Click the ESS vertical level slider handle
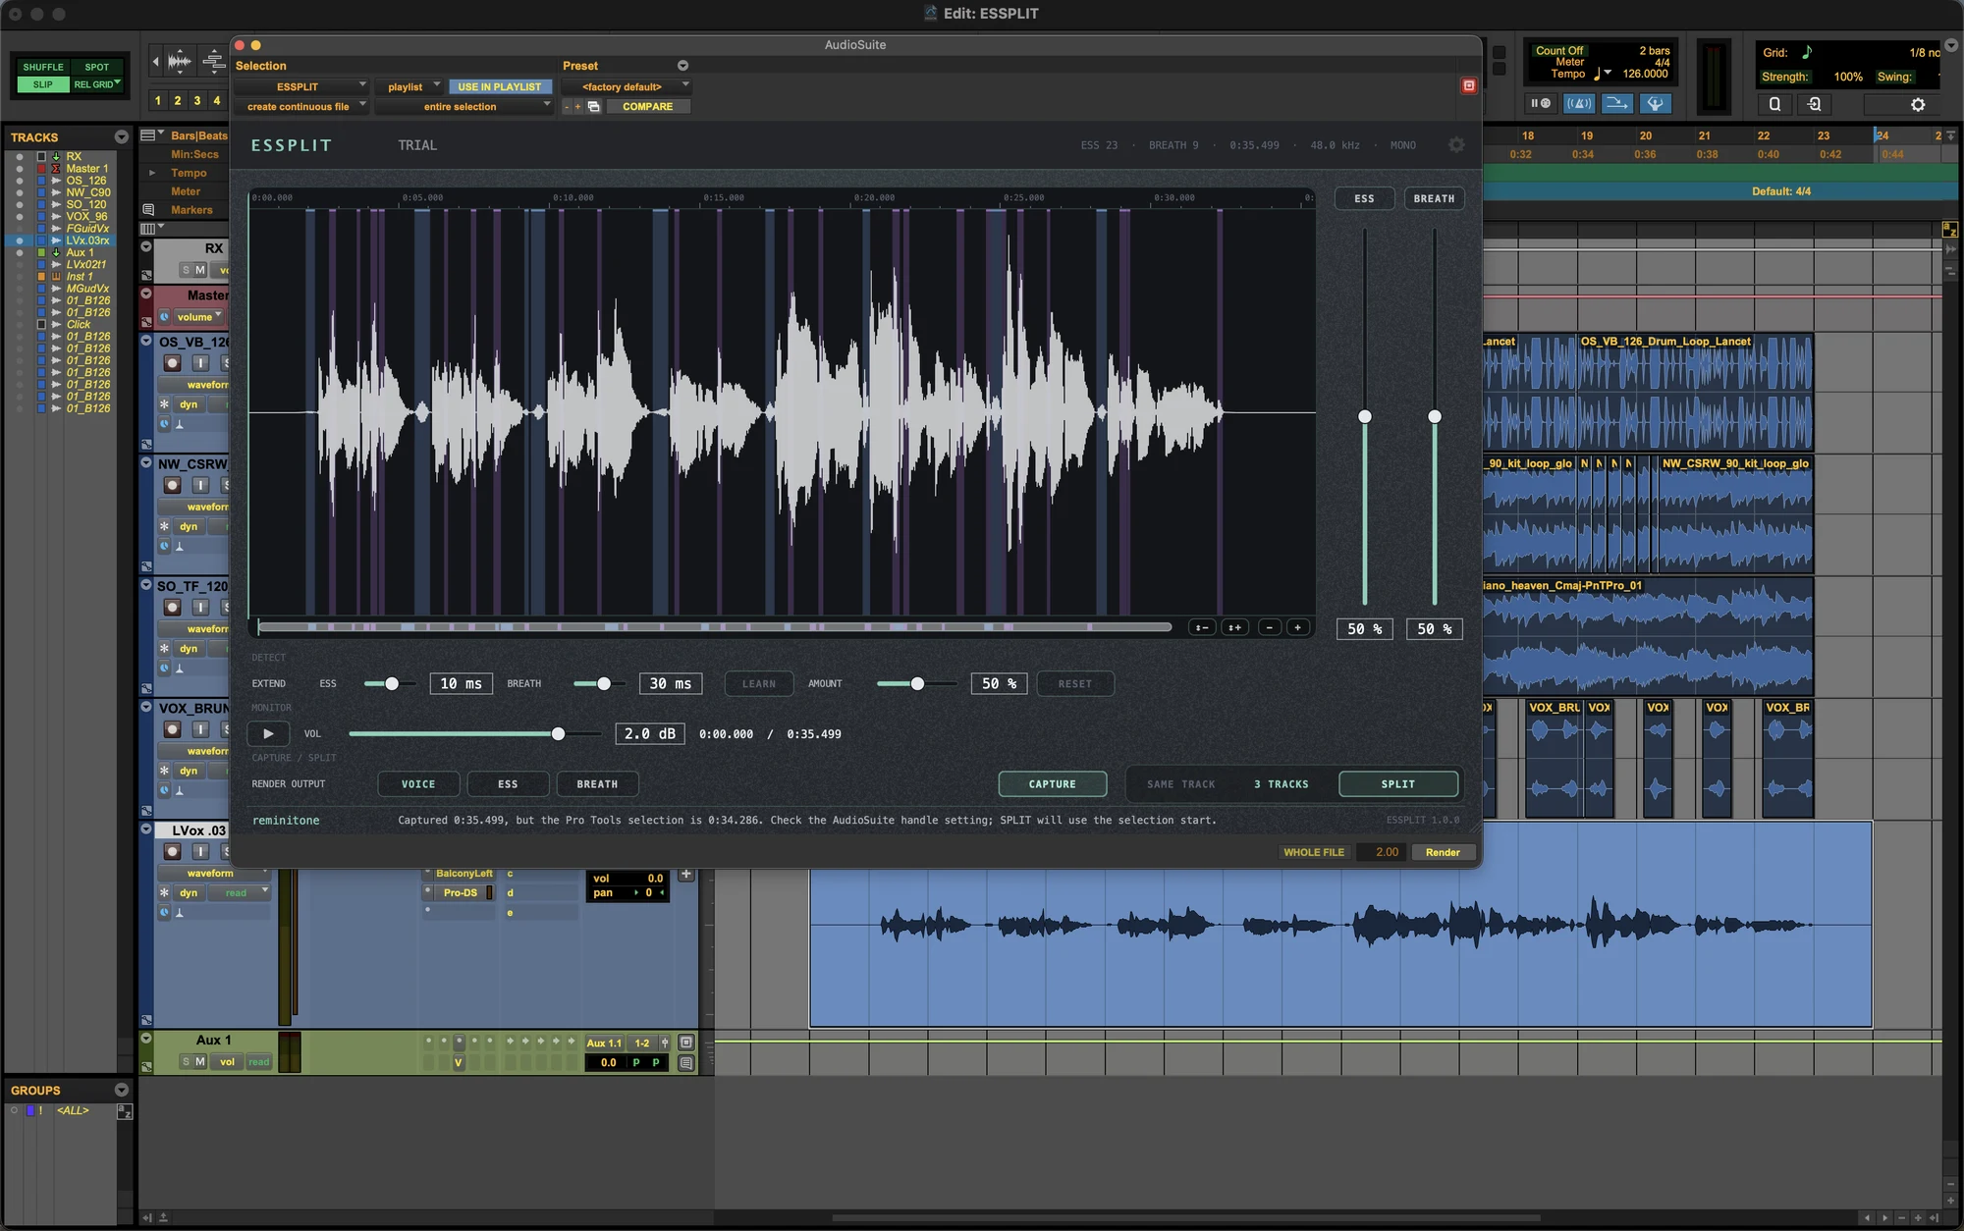Viewport: 1964px width, 1231px height. pyautogui.click(x=1365, y=417)
